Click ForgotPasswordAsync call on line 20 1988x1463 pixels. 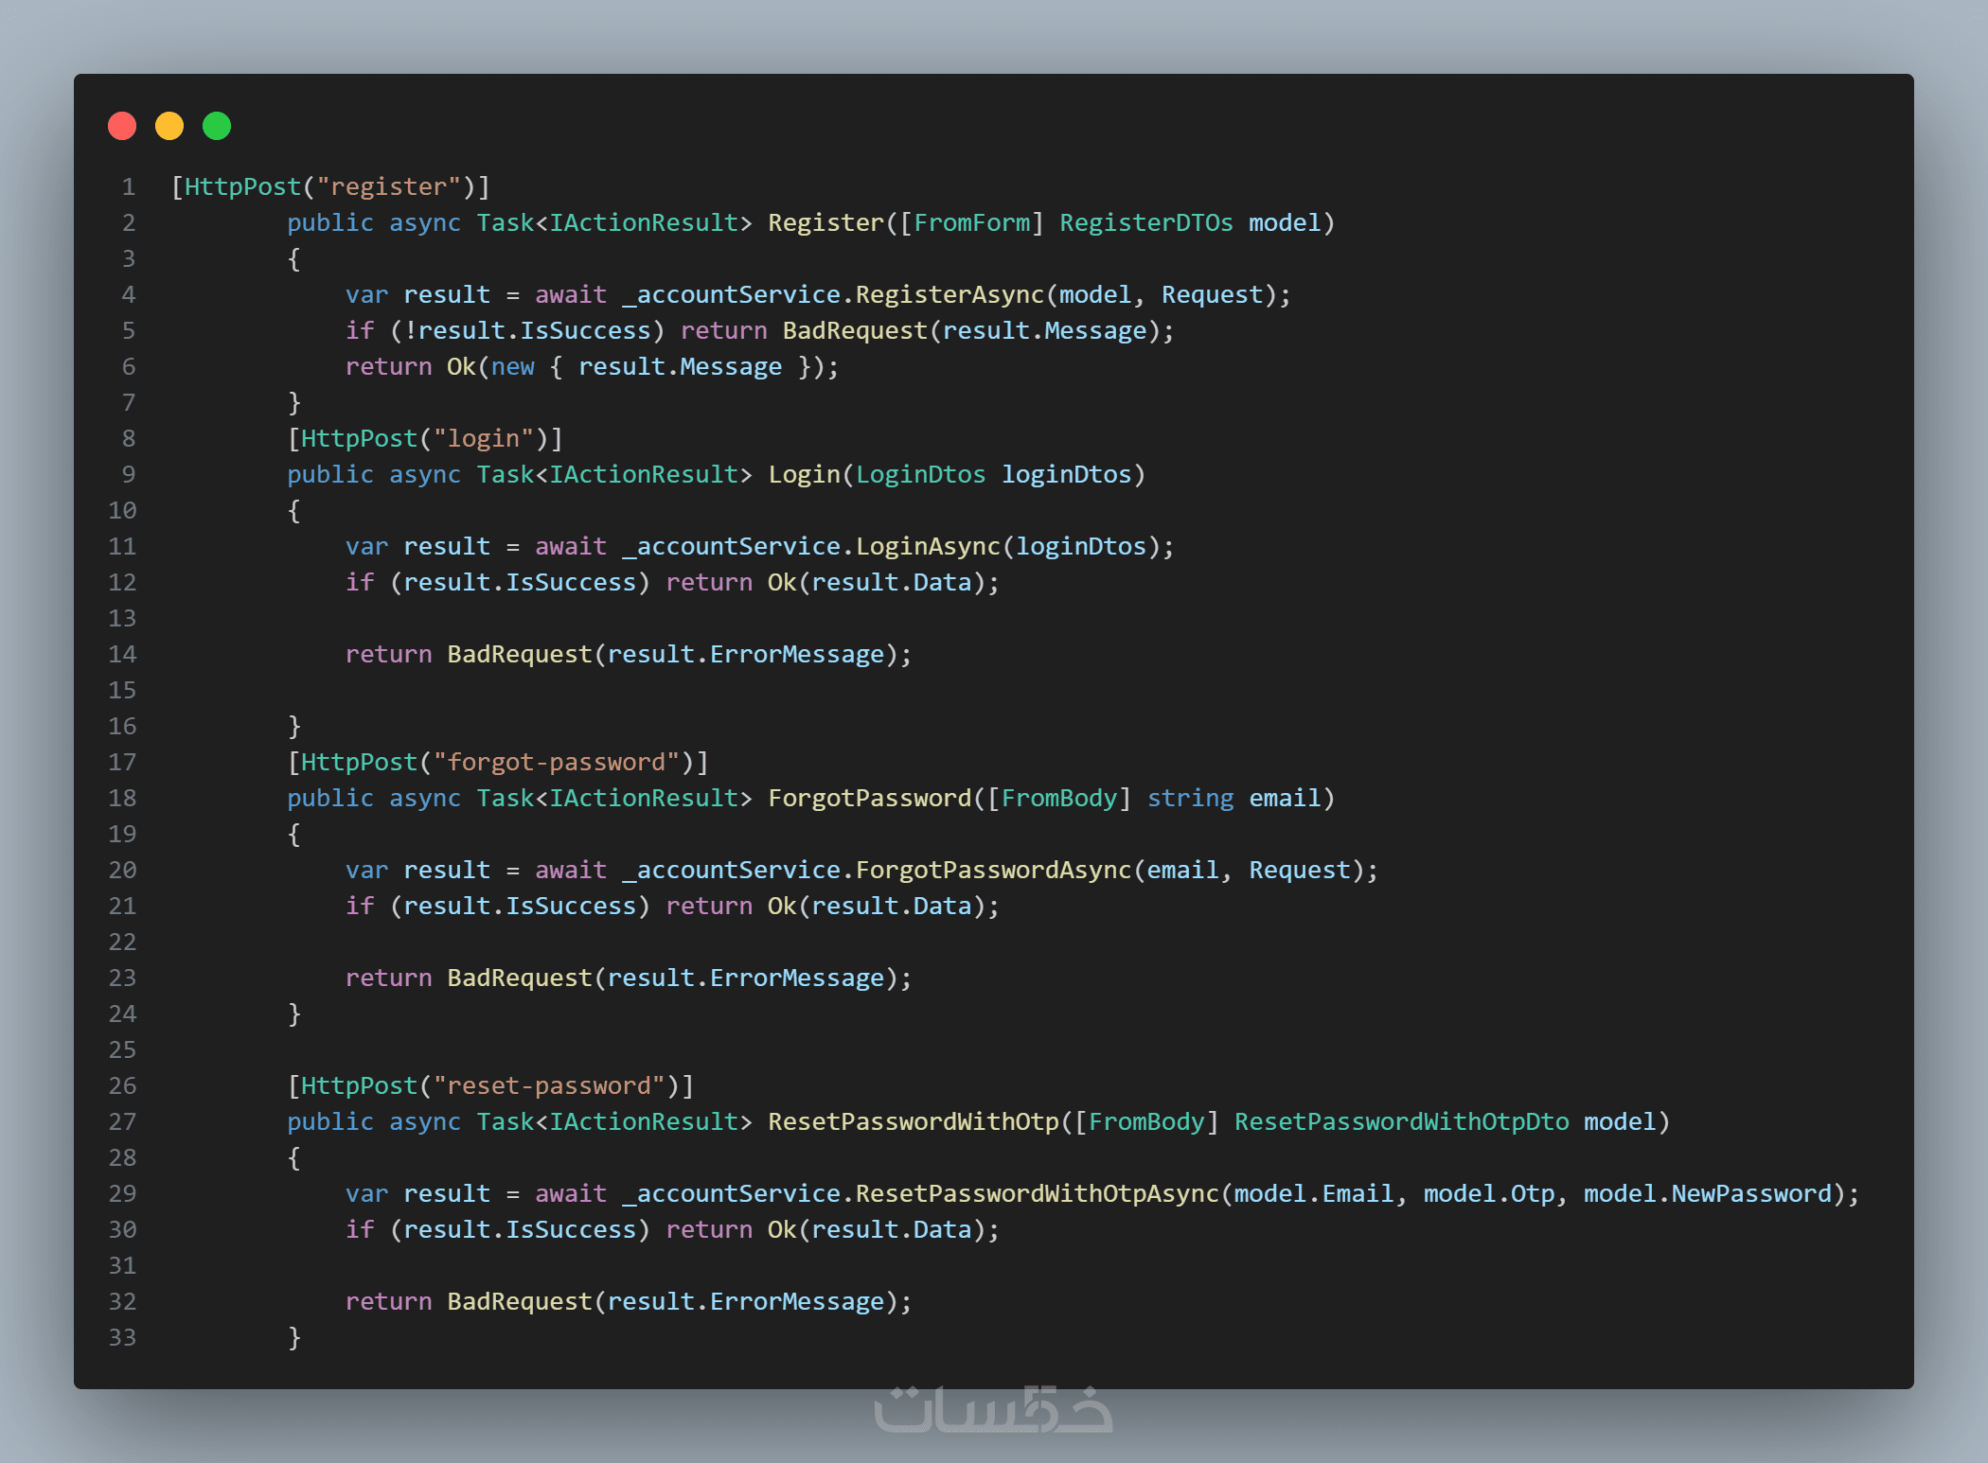[993, 871]
